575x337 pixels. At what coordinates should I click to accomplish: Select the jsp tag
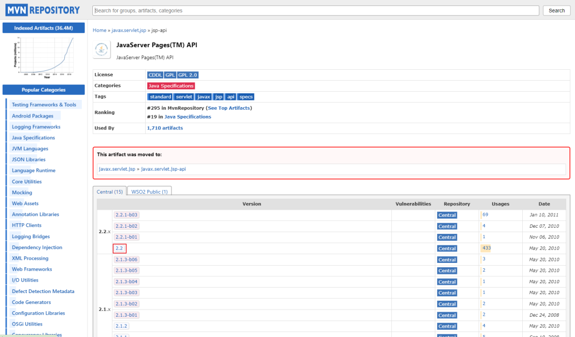(219, 97)
